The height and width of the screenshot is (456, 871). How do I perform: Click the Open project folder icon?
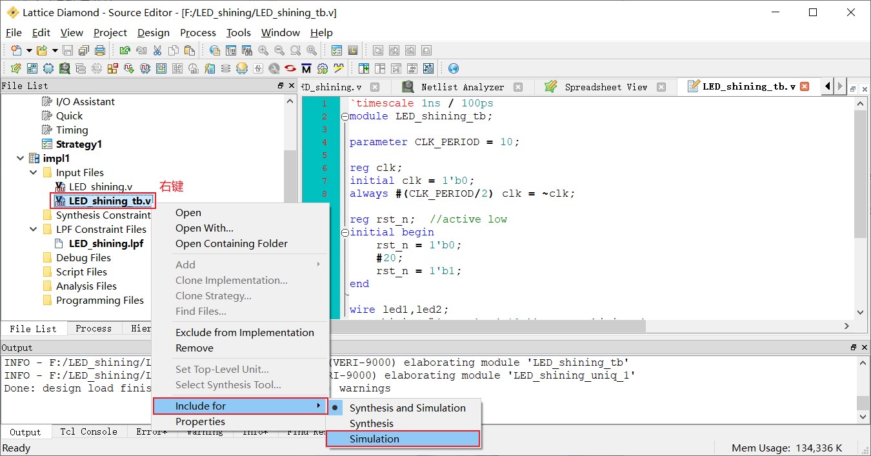[43, 50]
